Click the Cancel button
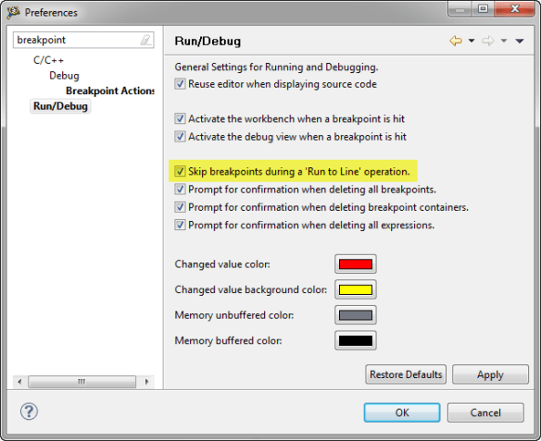The image size is (541, 441). click(x=485, y=412)
